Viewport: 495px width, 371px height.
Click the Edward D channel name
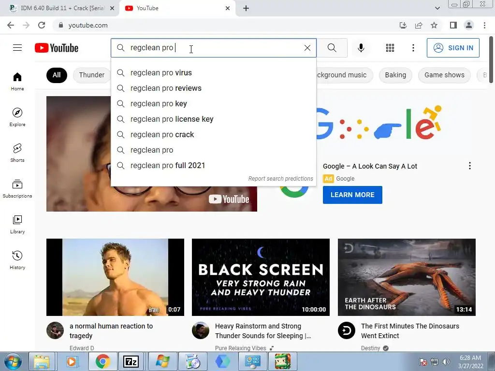pos(82,348)
